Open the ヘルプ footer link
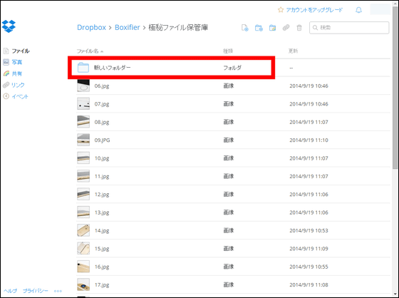The image size is (399, 298). tap(10, 291)
